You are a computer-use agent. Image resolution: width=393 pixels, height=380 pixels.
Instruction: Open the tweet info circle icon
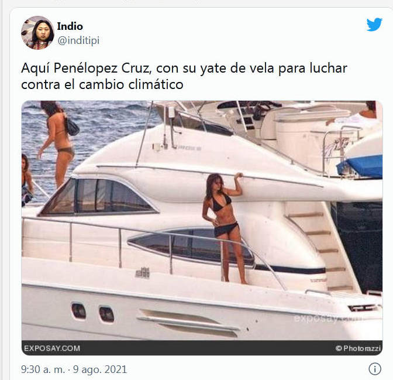375,369
